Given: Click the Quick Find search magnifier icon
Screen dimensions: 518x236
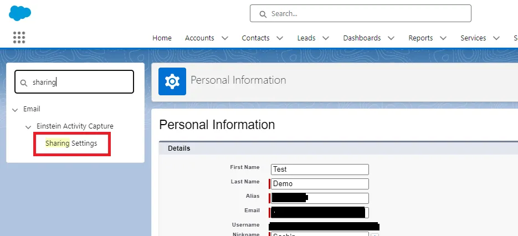Looking at the screenshot, I should 24,83.
